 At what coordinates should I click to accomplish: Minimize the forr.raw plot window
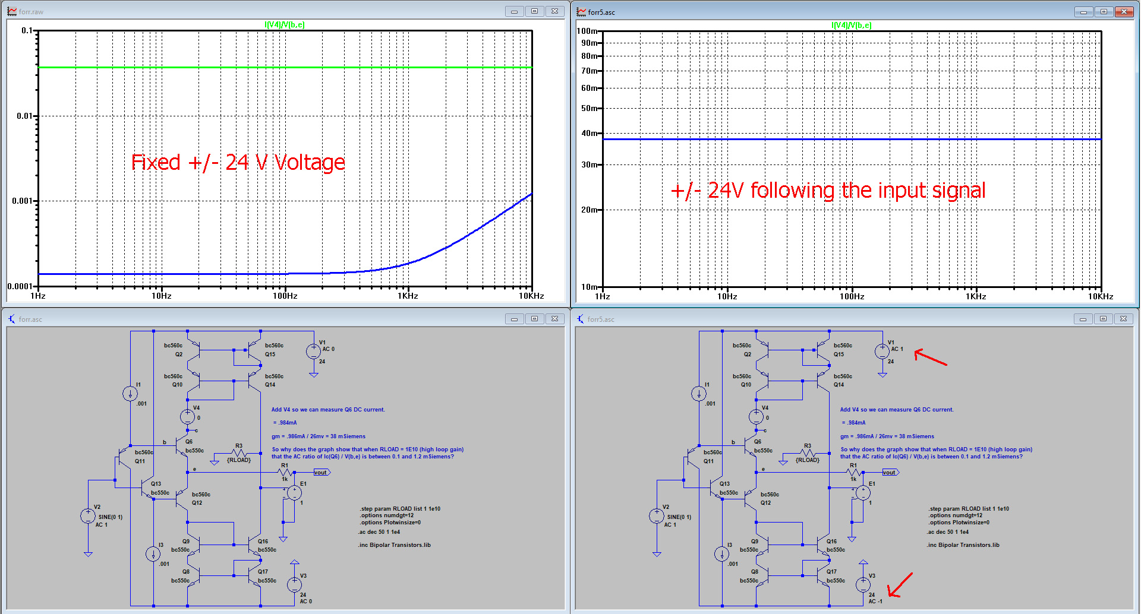pos(514,11)
